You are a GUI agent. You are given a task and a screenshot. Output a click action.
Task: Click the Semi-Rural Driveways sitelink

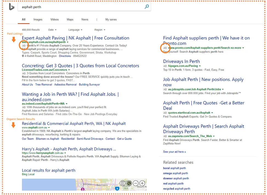(x=90, y=139)
